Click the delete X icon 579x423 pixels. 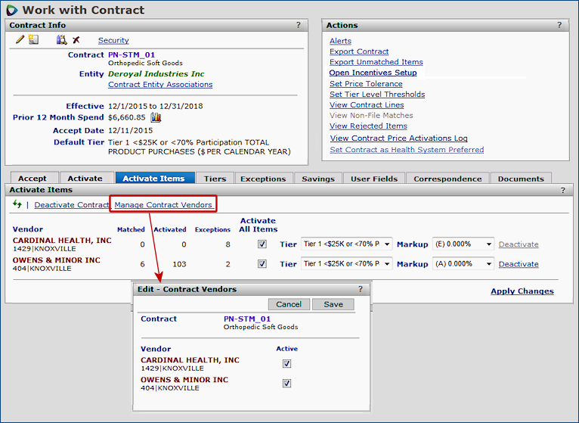76,40
